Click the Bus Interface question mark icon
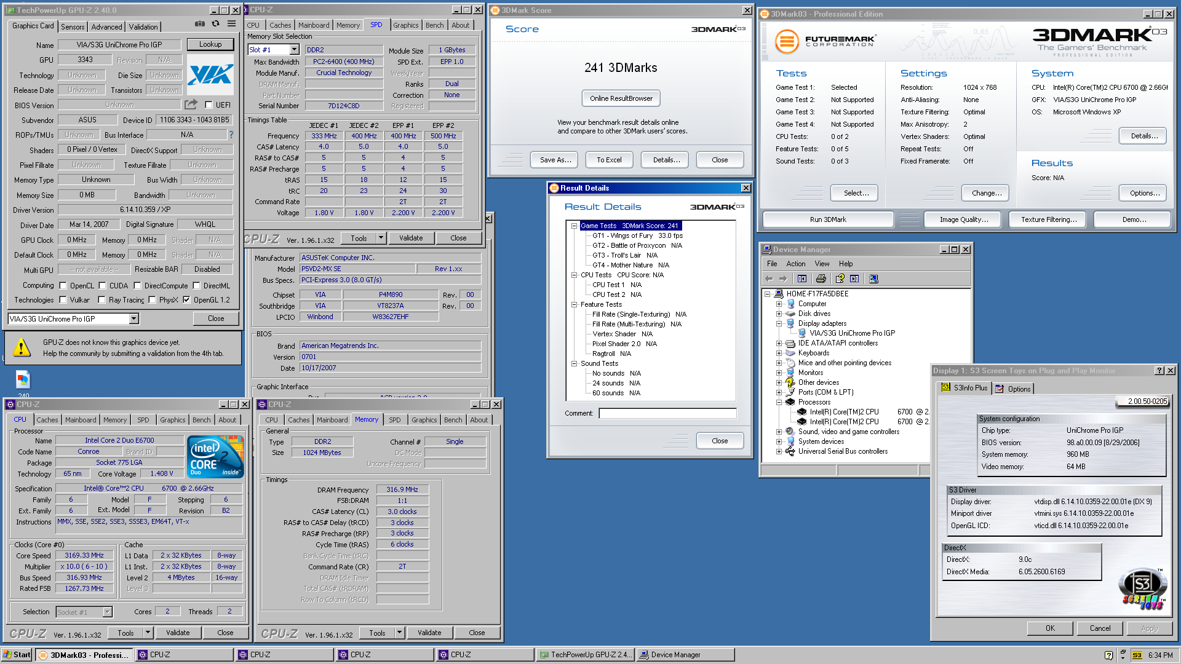1181x664 pixels. [x=231, y=135]
